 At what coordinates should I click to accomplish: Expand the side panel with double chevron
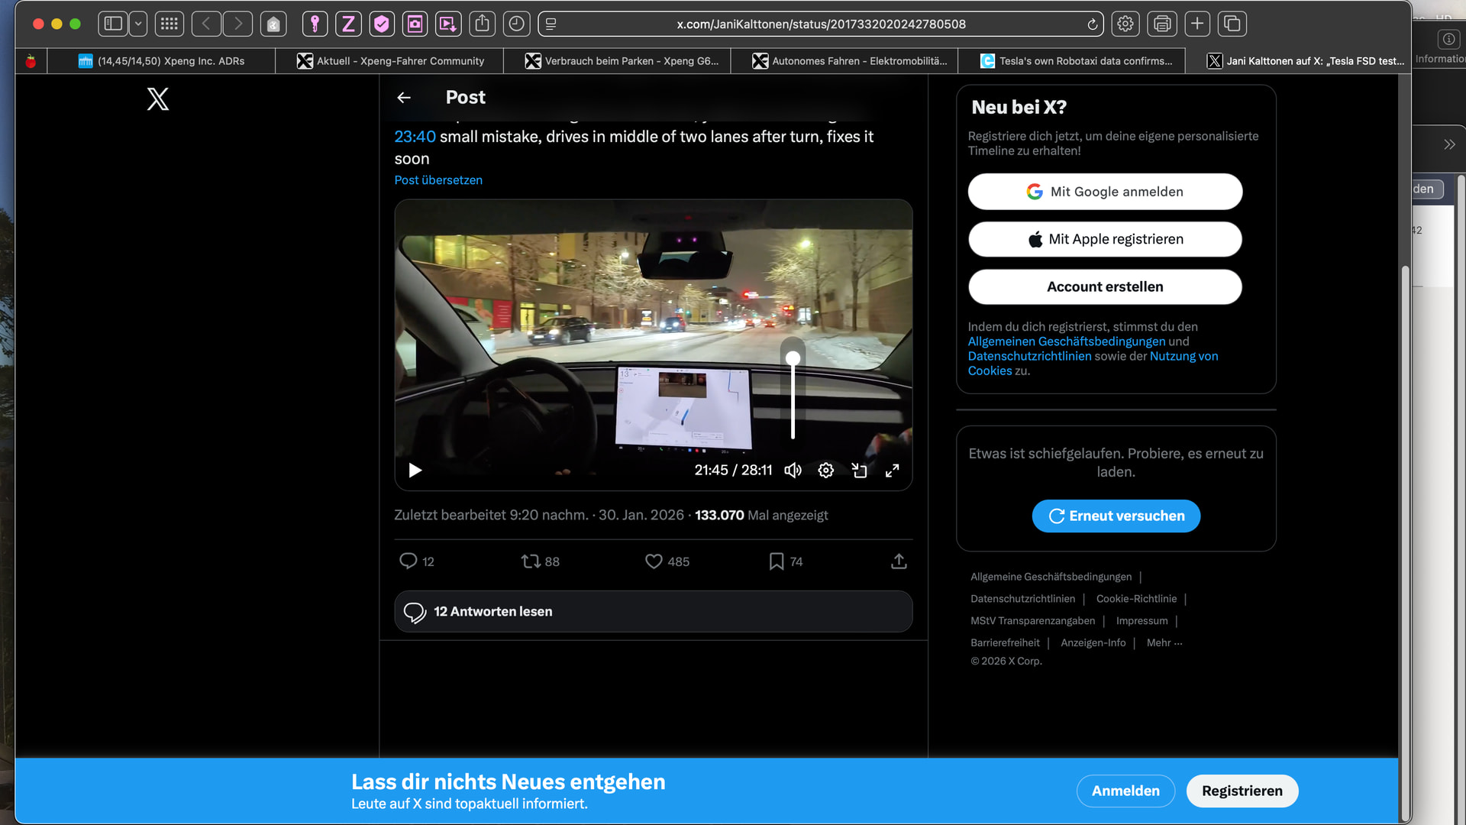1449,144
